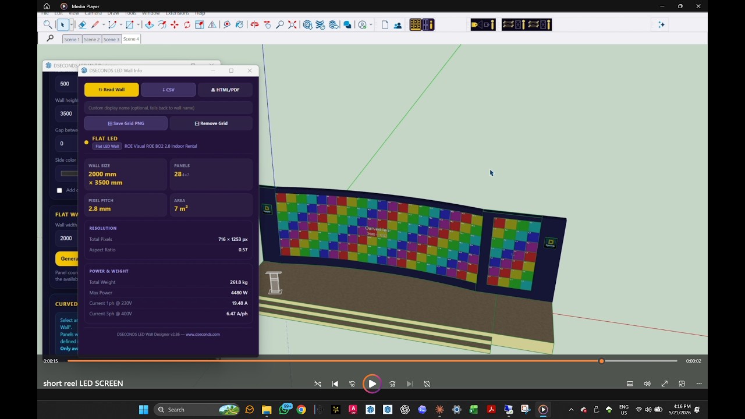Image resolution: width=745 pixels, height=419 pixels.
Task: Click the Save Grid PNG button
Action: (x=126, y=123)
